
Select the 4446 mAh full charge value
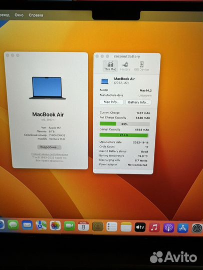[x=143, y=118]
